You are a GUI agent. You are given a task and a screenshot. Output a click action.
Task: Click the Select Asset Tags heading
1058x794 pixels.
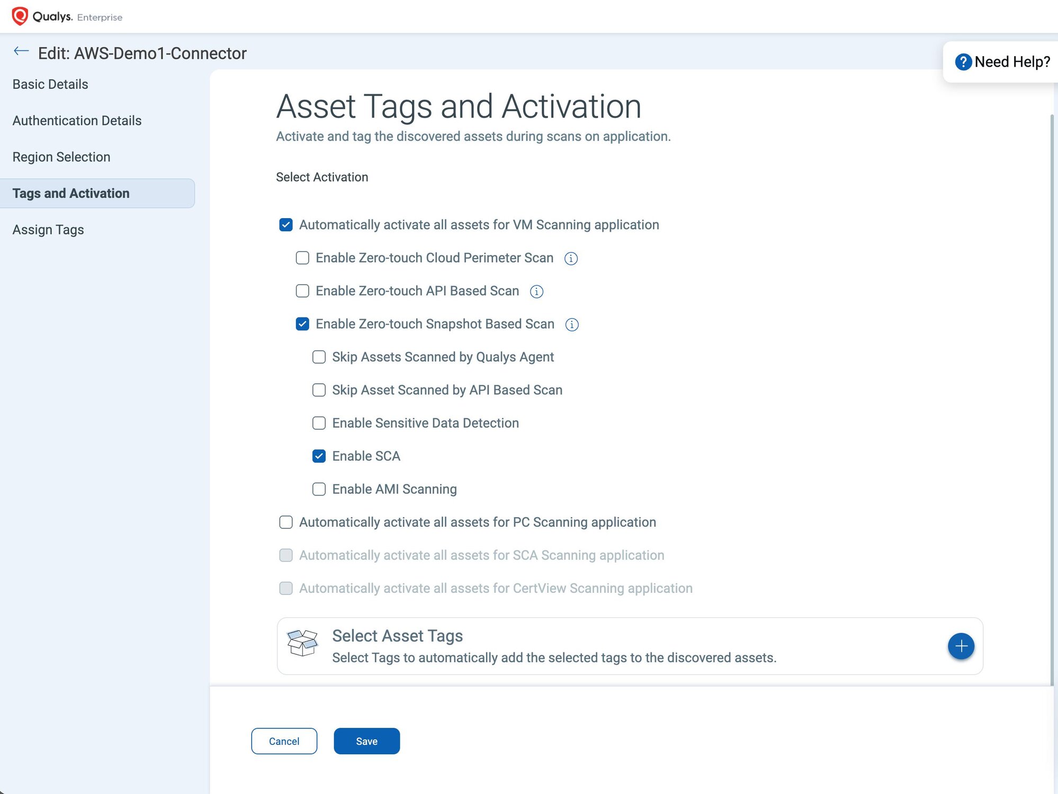pos(398,636)
